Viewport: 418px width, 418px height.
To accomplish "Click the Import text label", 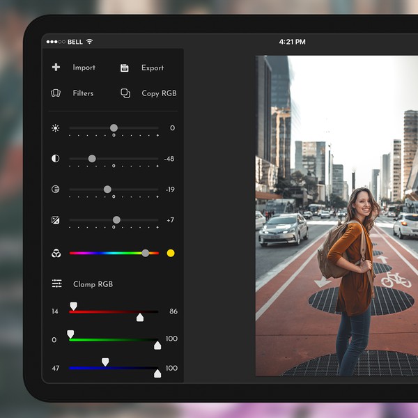I will [84, 68].
